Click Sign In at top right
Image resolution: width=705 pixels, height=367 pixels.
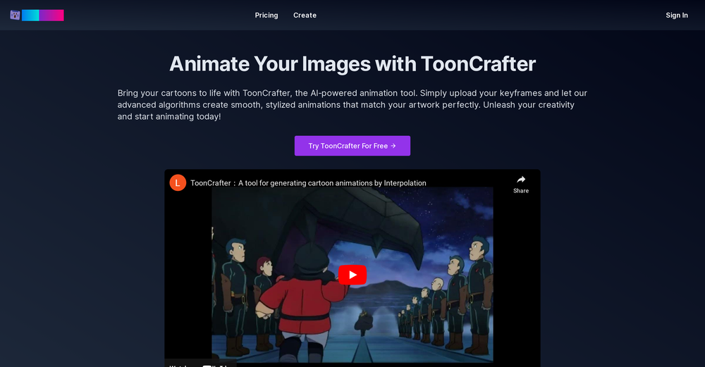point(676,15)
